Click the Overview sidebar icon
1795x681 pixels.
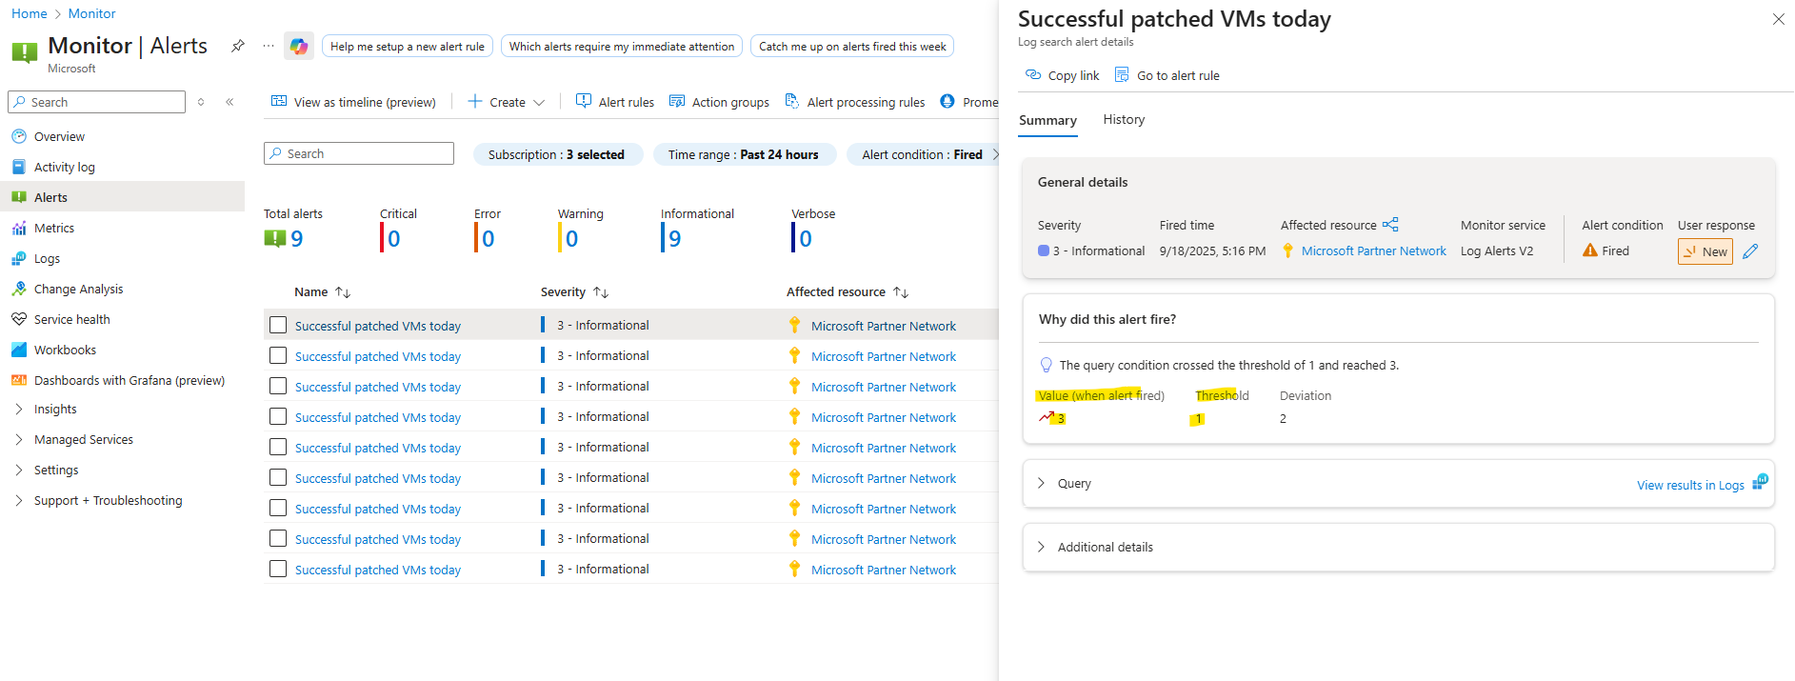[x=19, y=136]
